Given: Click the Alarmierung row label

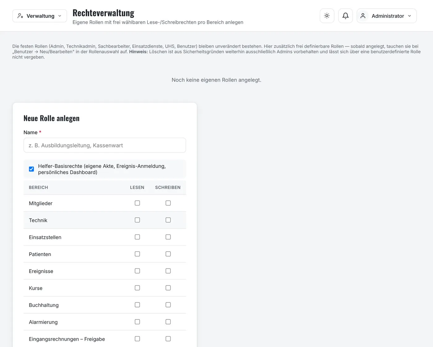Looking at the screenshot, I should (x=43, y=322).
